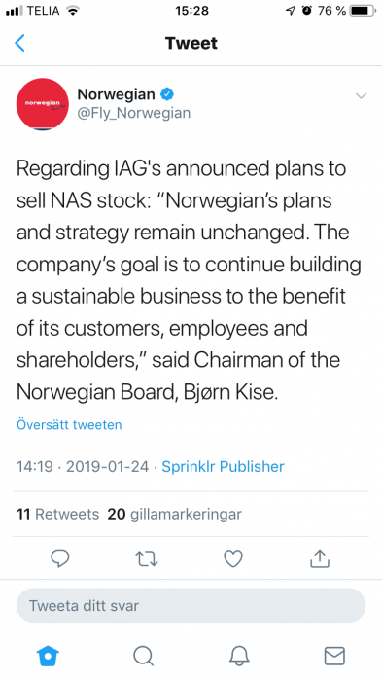Screen dimensions: 382x681
Task: Open the tweet options chevron menu
Action: click(x=361, y=95)
